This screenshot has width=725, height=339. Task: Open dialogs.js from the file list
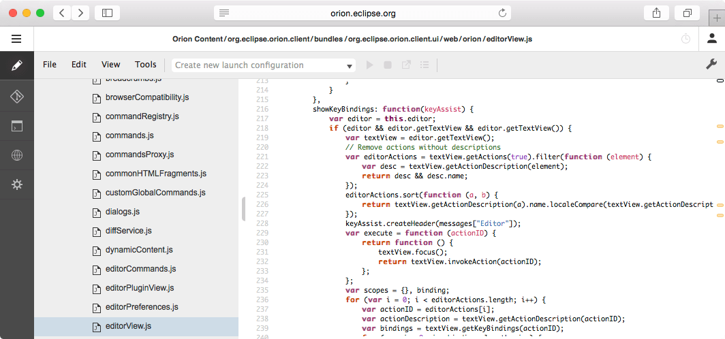pyautogui.click(x=123, y=212)
